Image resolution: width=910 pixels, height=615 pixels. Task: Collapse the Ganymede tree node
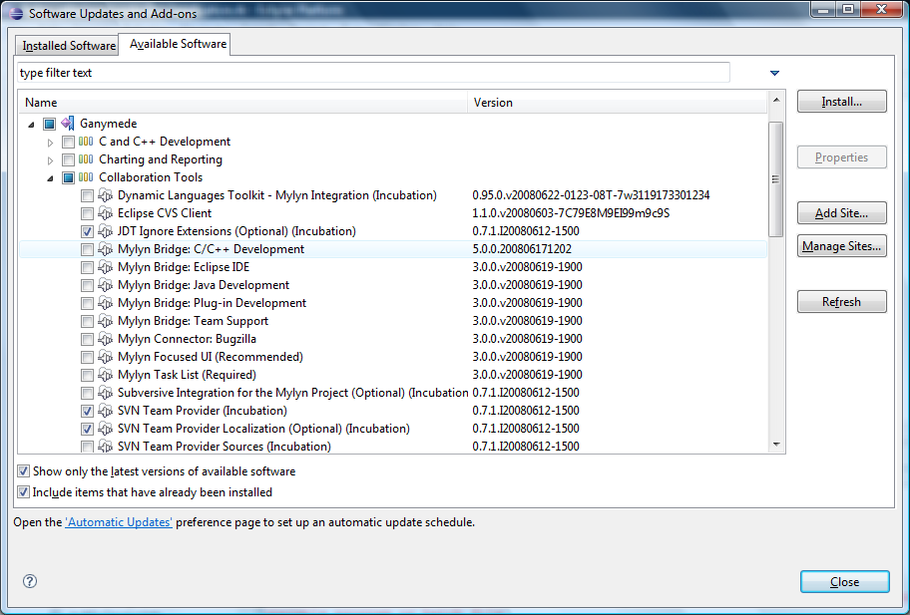click(x=31, y=124)
